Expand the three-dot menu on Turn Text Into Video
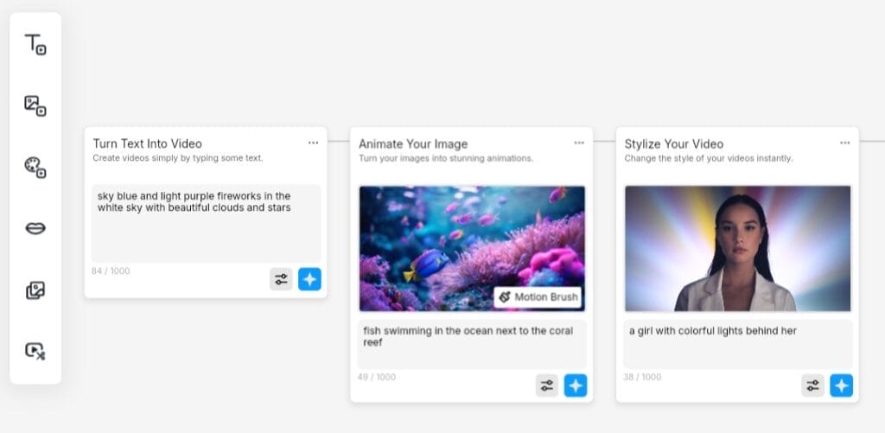Screen dimensions: 885x433 (313, 143)
